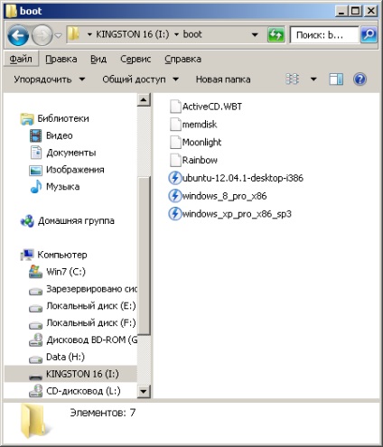Click the Новая папка button
Image resolution: width=383 pixels, height=447 pixels.
coord(223,79)
